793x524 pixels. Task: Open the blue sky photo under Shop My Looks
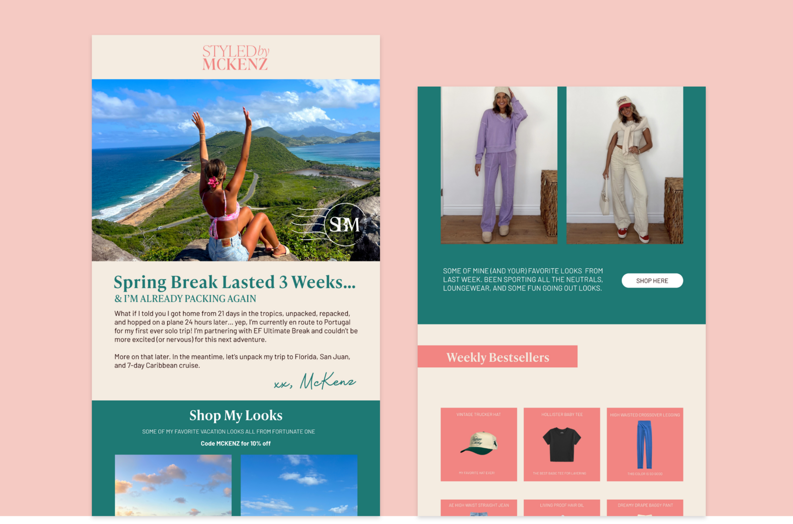(x=299, y=485)
